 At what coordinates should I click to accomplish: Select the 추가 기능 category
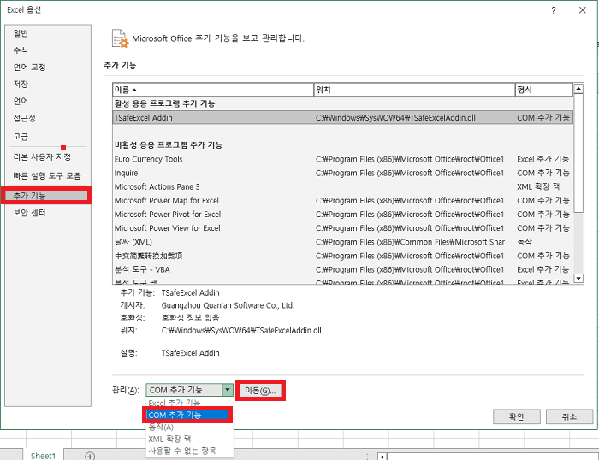point(46,196)
